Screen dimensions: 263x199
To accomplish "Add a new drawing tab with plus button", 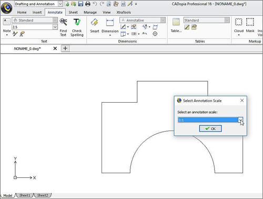I will coord(65,48).
